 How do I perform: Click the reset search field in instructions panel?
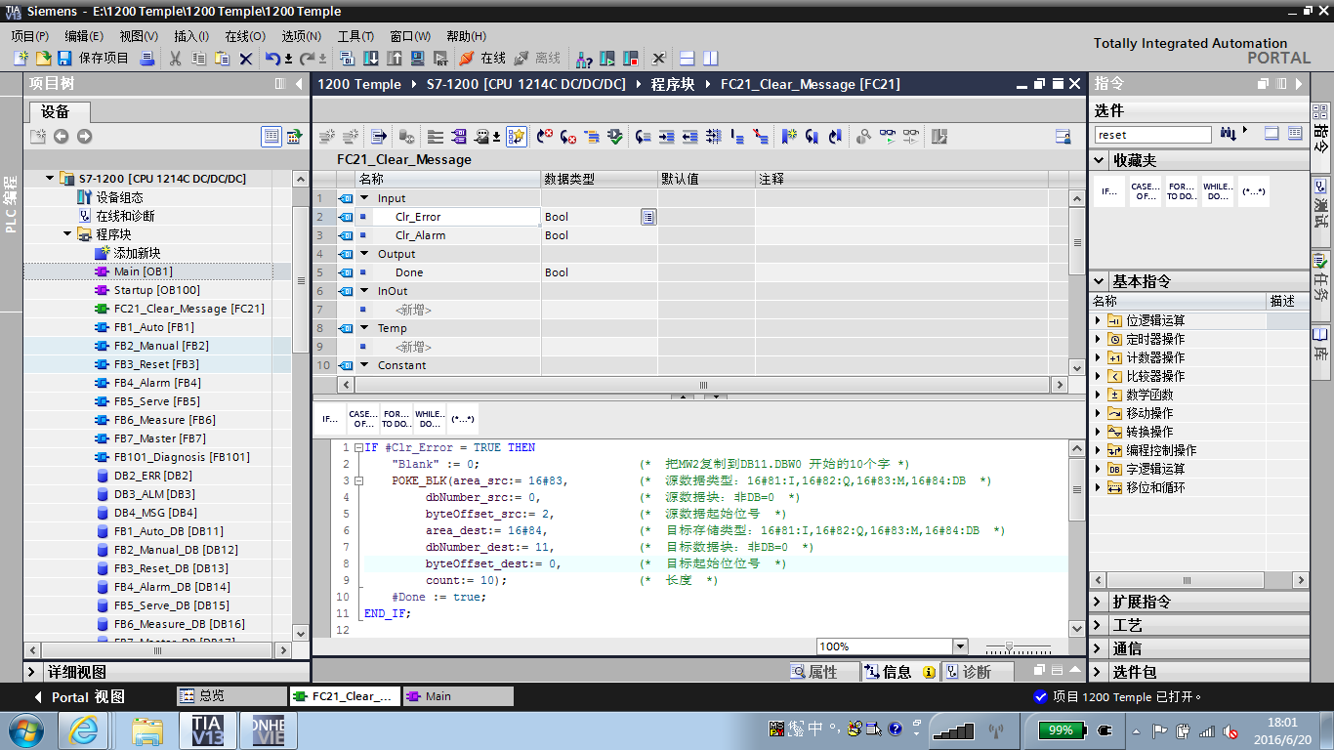click(x=1152, y=135)
